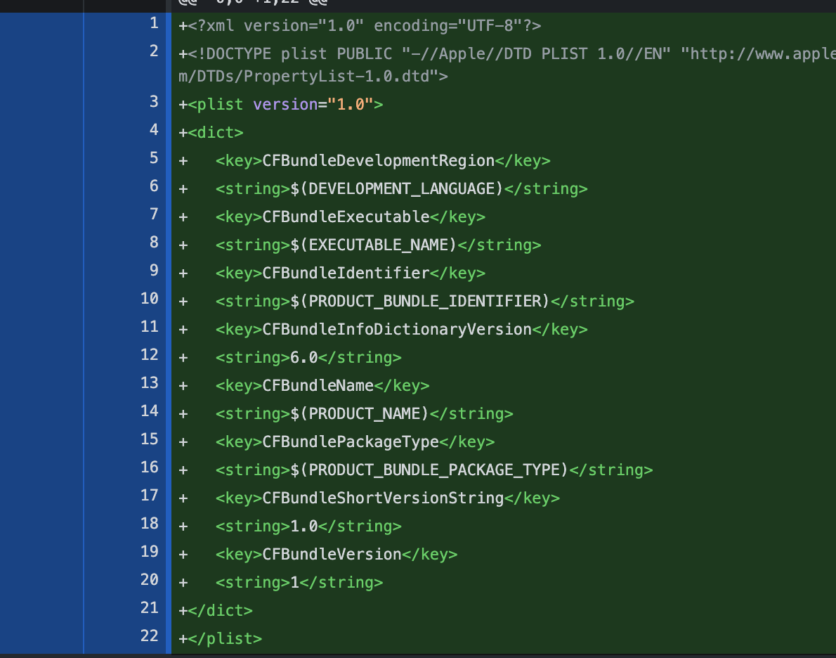Click line number 5 in the gutter
Viewport: 836px width, 658px height.
point(154,158)
